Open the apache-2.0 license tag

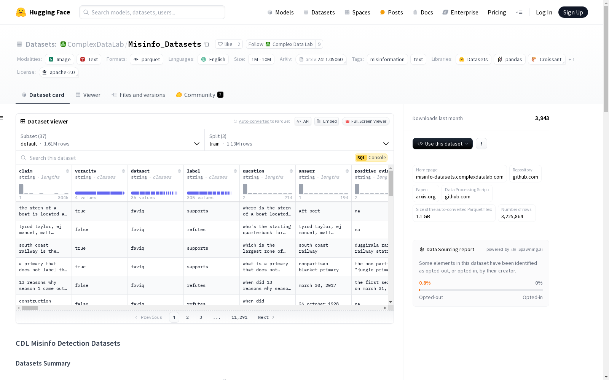pyautogui.click(x=59, y=72)
